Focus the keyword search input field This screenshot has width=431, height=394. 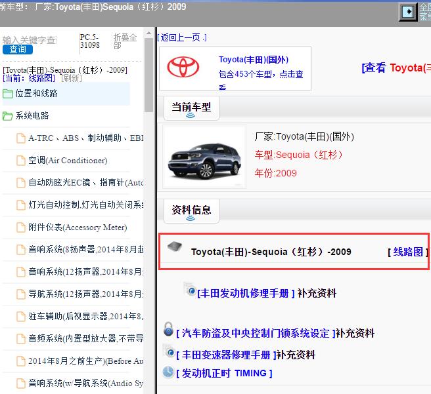(30, 40)
